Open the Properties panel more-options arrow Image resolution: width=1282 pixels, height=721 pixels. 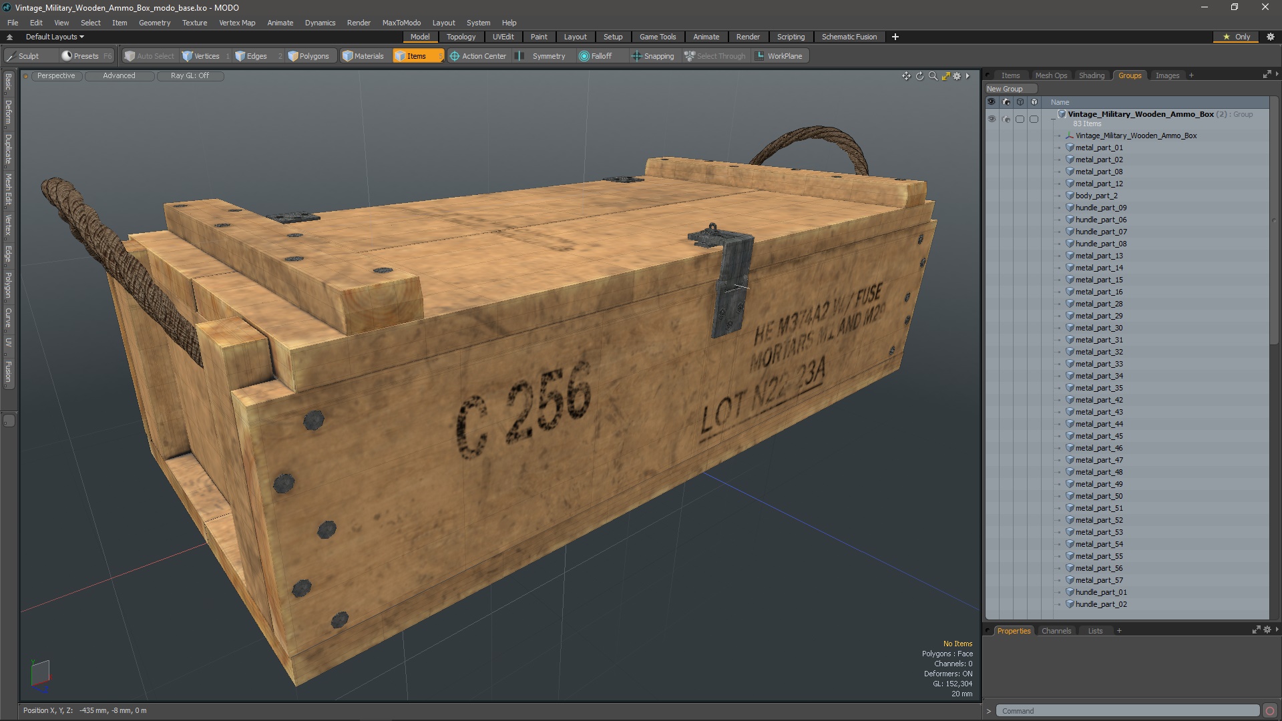point(1277,630)
